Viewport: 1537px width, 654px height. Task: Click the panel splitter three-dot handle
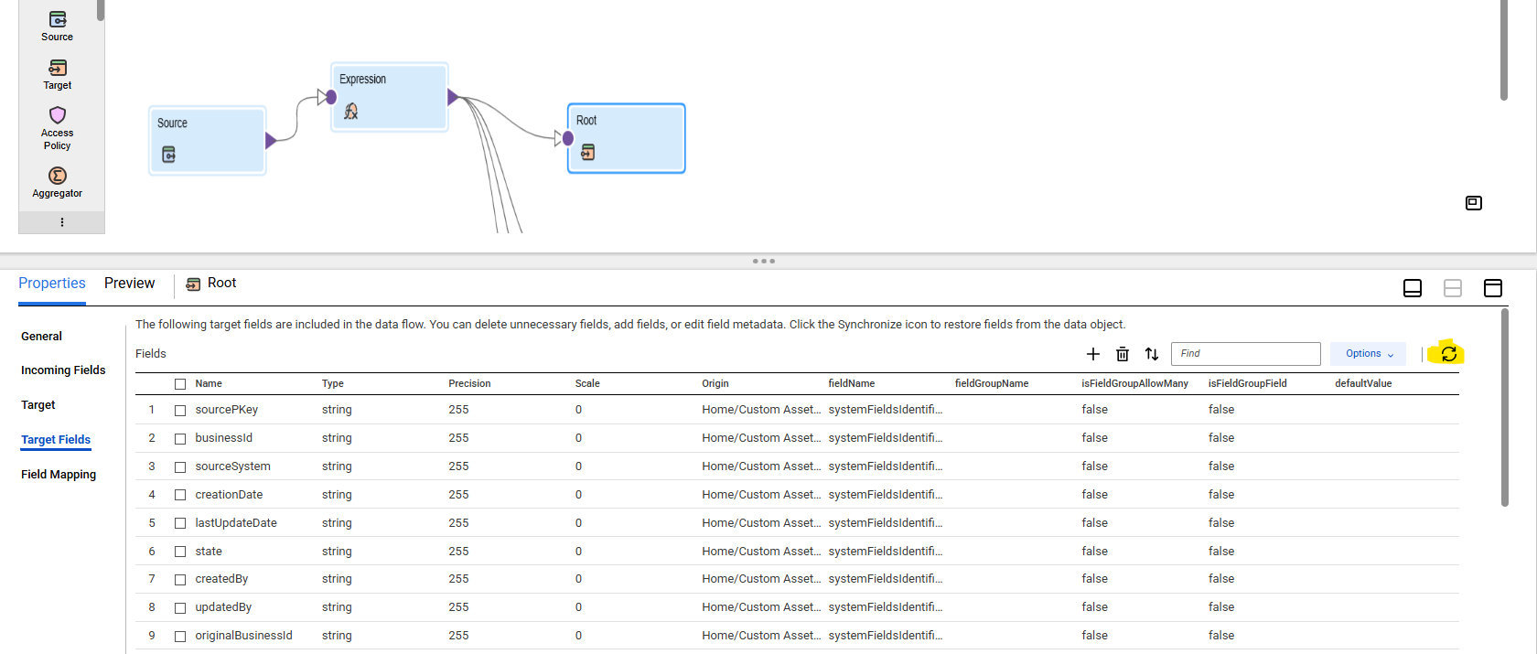point(764,262)
